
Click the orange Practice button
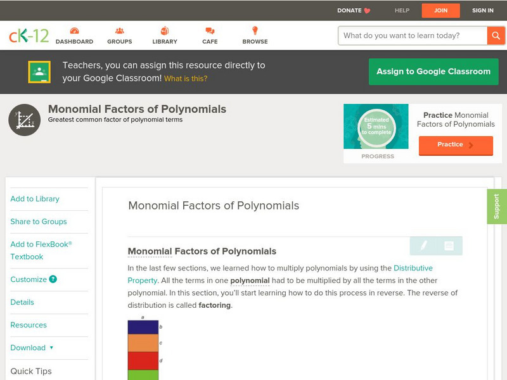[455, 145]
